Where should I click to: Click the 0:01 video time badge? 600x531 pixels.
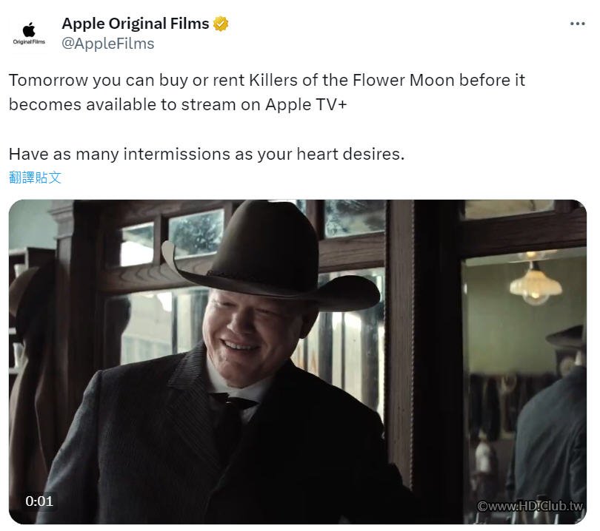39,501
